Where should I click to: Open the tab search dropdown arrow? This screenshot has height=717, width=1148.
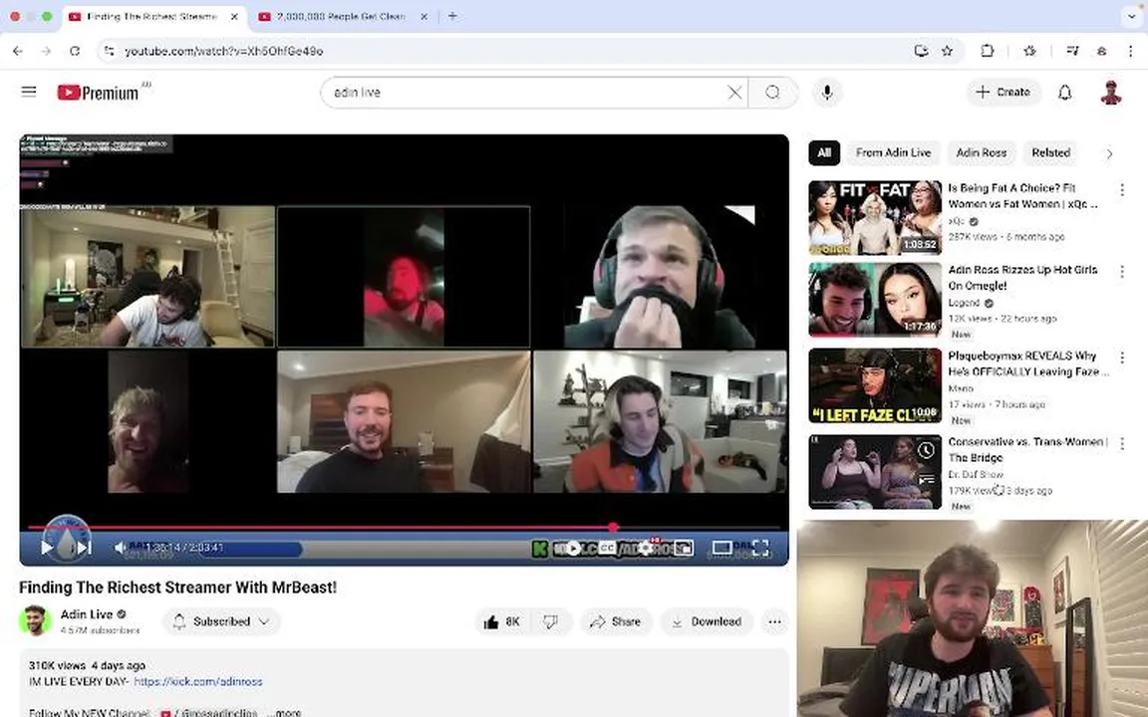[x=1132, y=16]
